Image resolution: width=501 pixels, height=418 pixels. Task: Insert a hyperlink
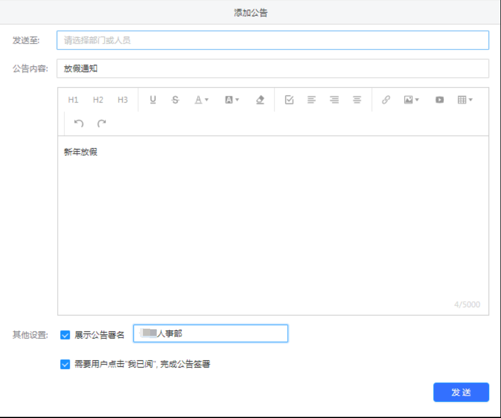[x=386, y=100]
